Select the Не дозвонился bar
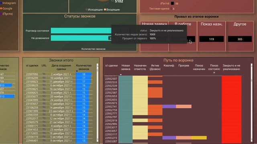 pyautogui.click(x=81, y=38)
